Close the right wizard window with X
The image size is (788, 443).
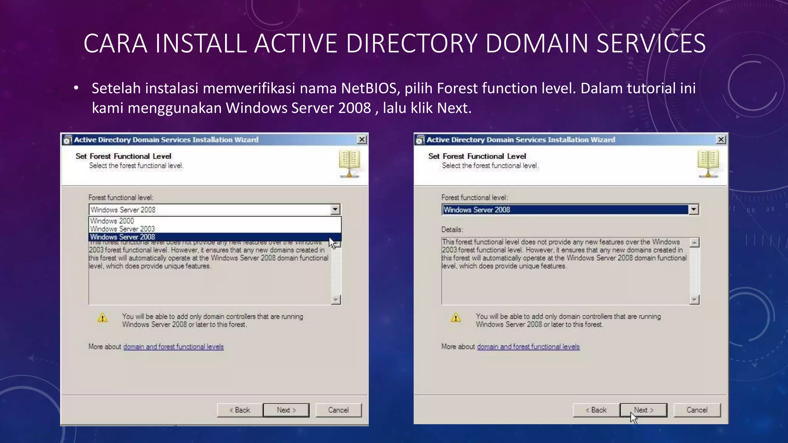point(721,140)
